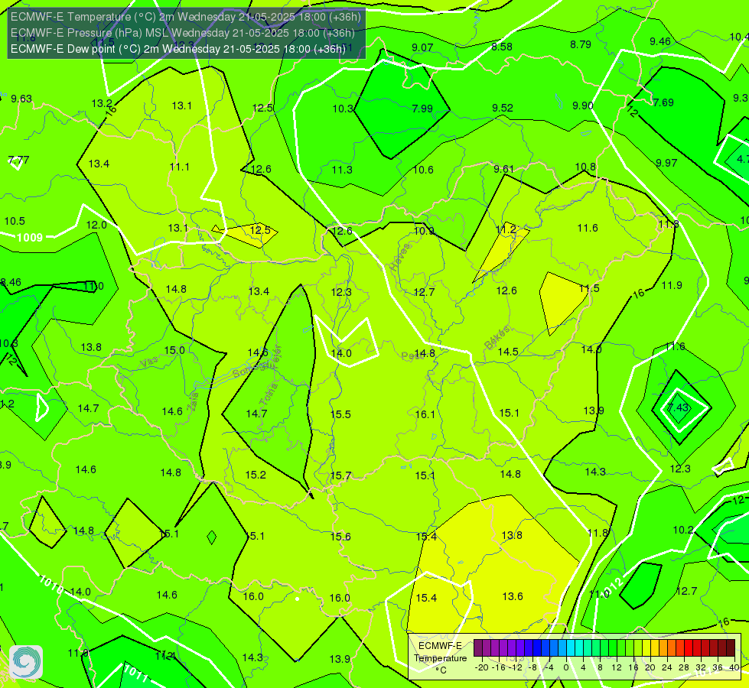
Task: Click the Heves county label
Action: tap(400, 257)
